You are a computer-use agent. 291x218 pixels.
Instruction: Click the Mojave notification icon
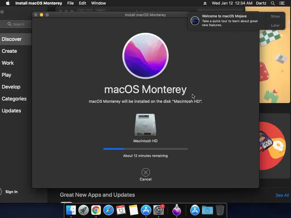coord(195,20)
